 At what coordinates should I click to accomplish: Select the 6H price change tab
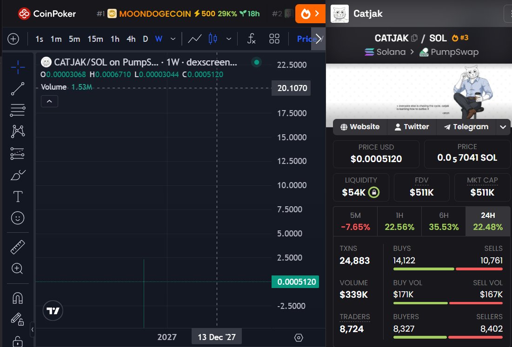444,221
